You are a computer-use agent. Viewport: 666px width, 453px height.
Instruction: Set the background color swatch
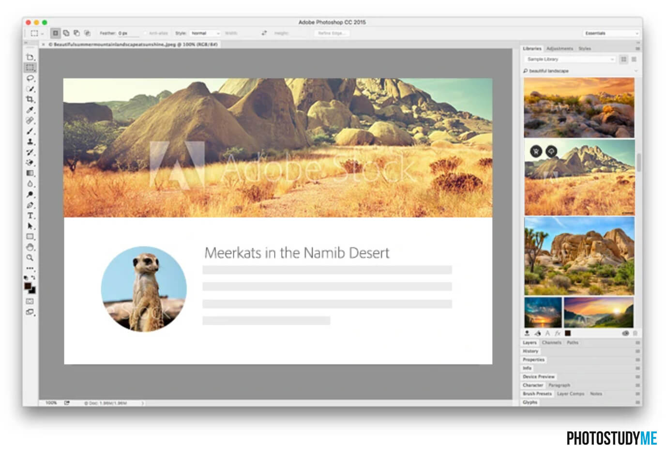[32, 290]
